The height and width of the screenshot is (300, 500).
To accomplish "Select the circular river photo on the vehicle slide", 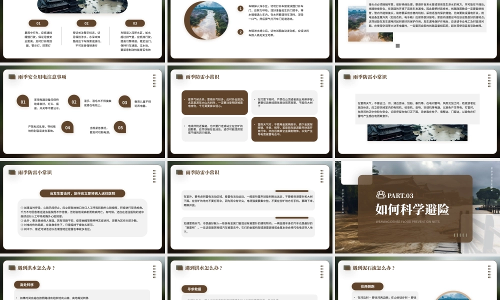I will click(209, 20).
